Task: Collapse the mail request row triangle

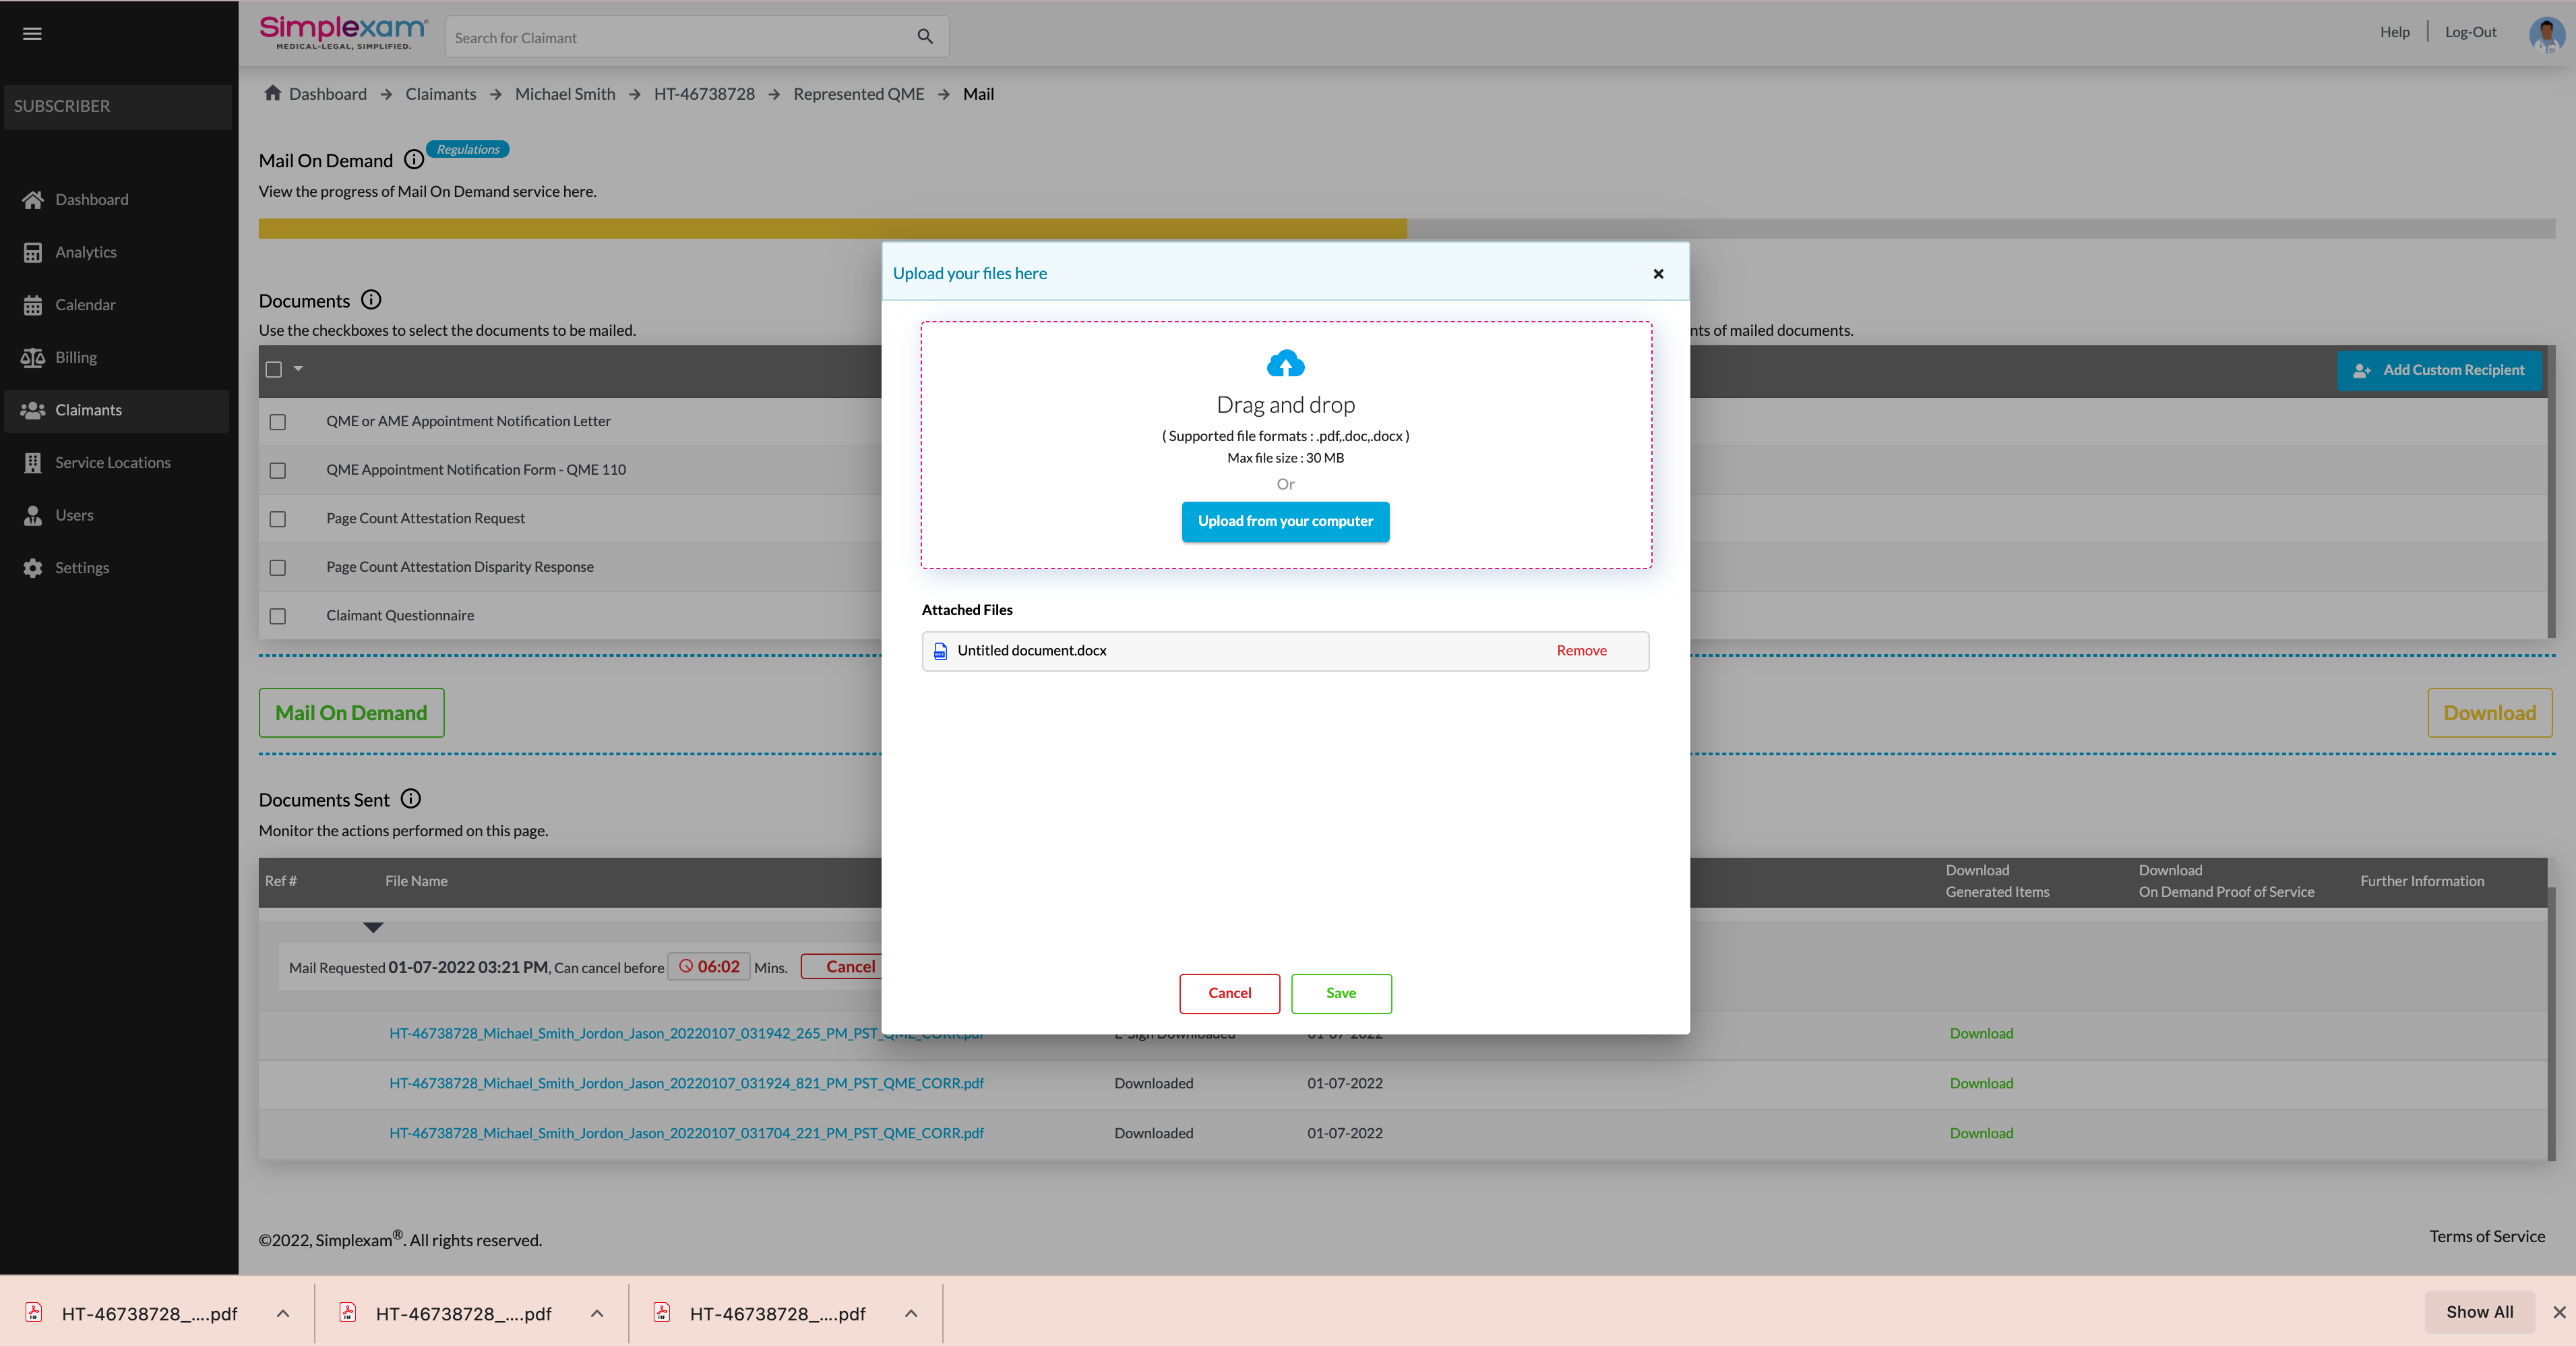Action: click(x=373, y=928)
